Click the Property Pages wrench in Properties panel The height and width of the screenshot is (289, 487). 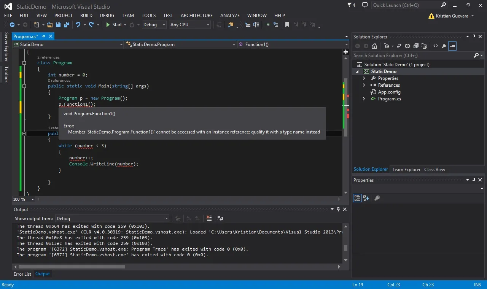click(377, 198)
